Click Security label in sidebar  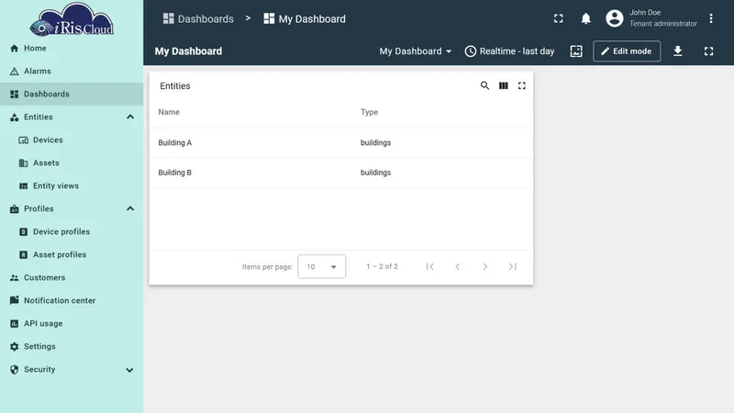(x=39, y=370)
